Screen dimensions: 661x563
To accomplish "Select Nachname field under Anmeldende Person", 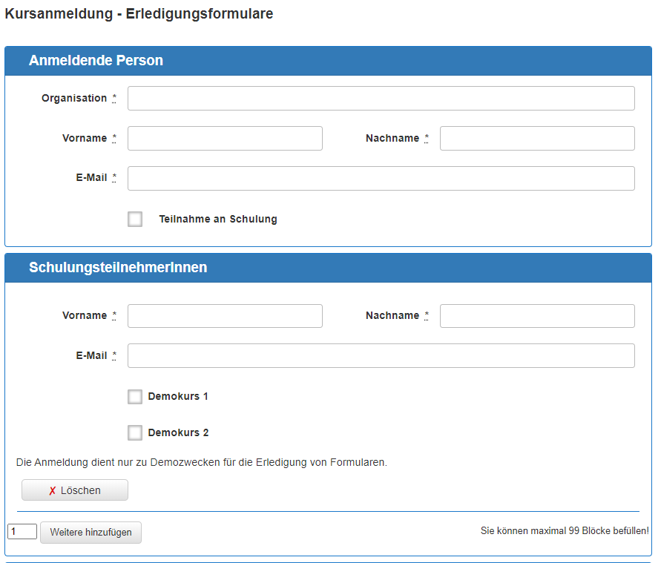I will [537, 139].
